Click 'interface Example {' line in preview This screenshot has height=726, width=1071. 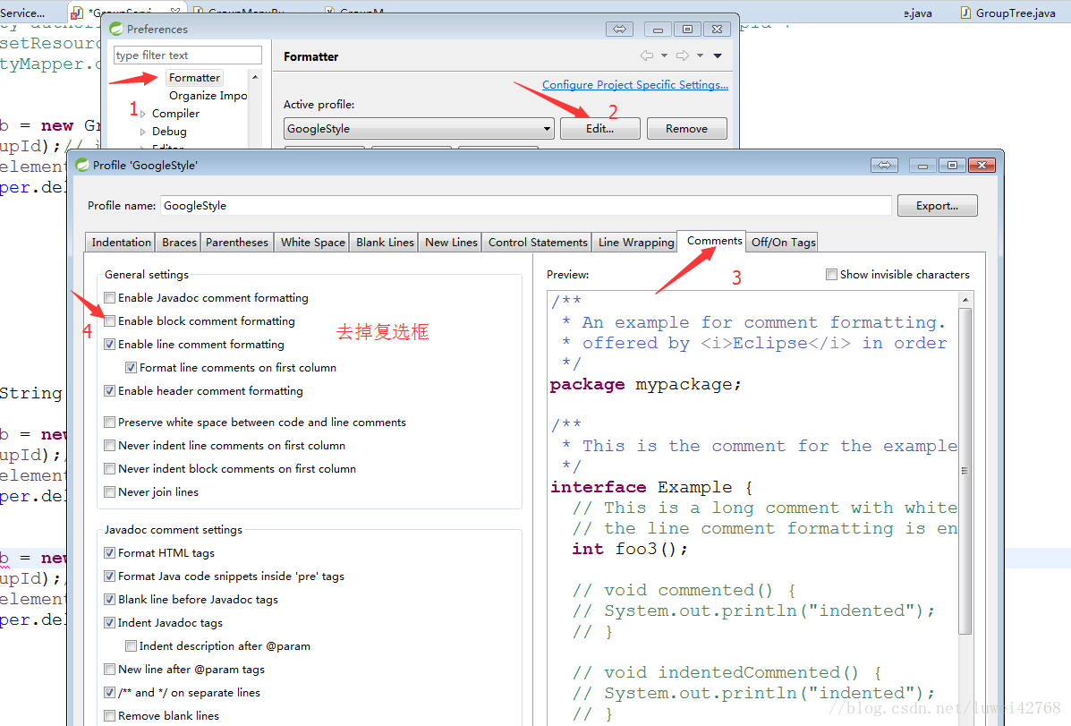point(651,487)
